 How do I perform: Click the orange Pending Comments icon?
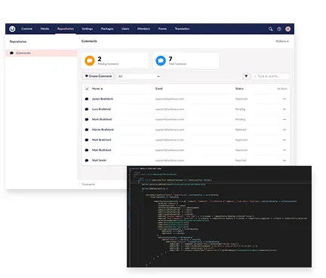point(90,60)
